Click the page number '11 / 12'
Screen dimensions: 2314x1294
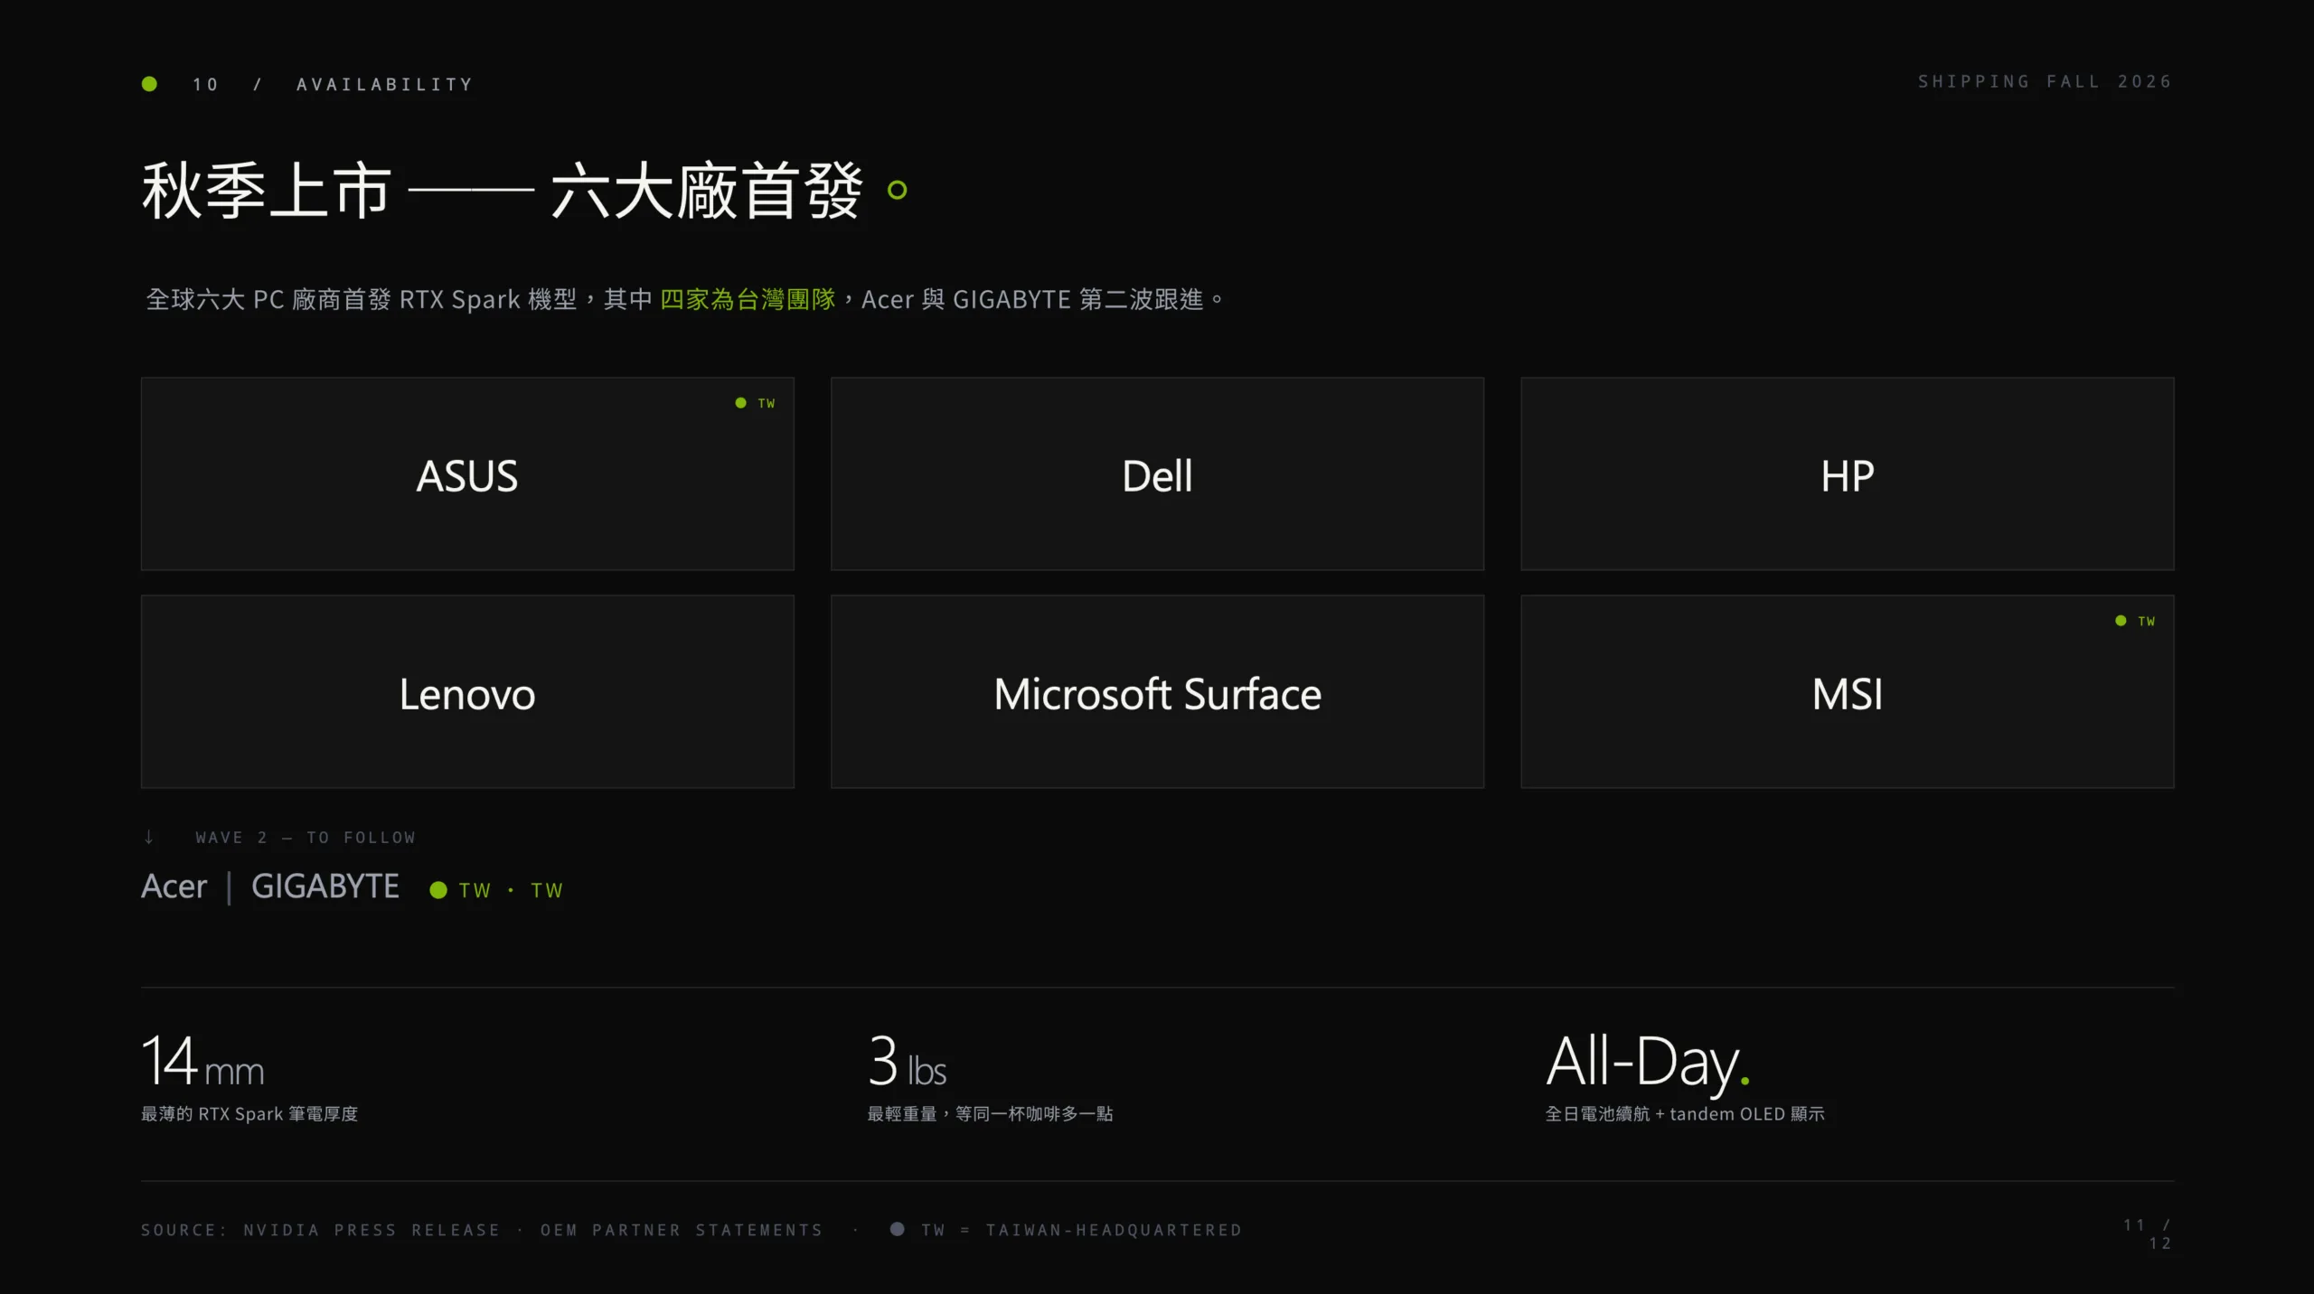(x=2149, y=1234)
